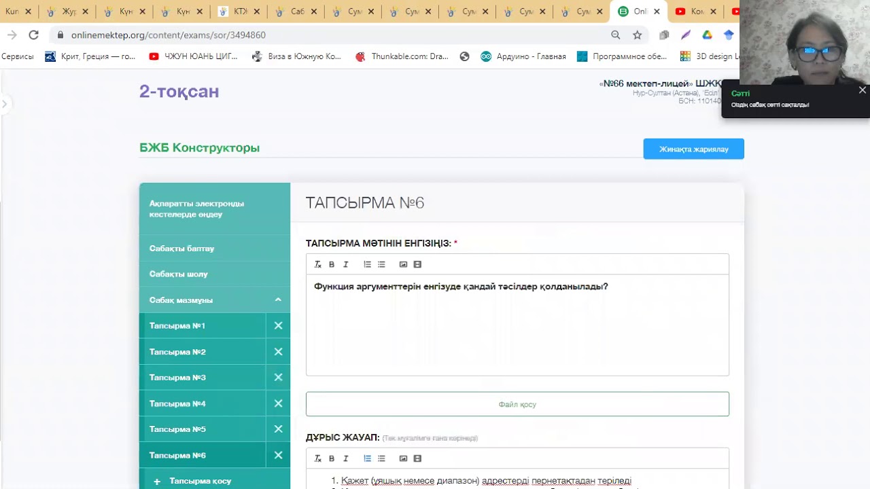Open Сабақты баптау in the sidebar
The width and height of the screenshot is (870, 489).
pyautogui.click(x=215, y=249)
